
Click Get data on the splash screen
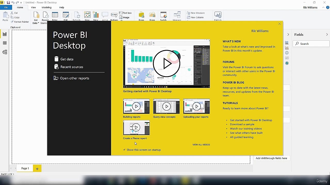coord(64,59)
